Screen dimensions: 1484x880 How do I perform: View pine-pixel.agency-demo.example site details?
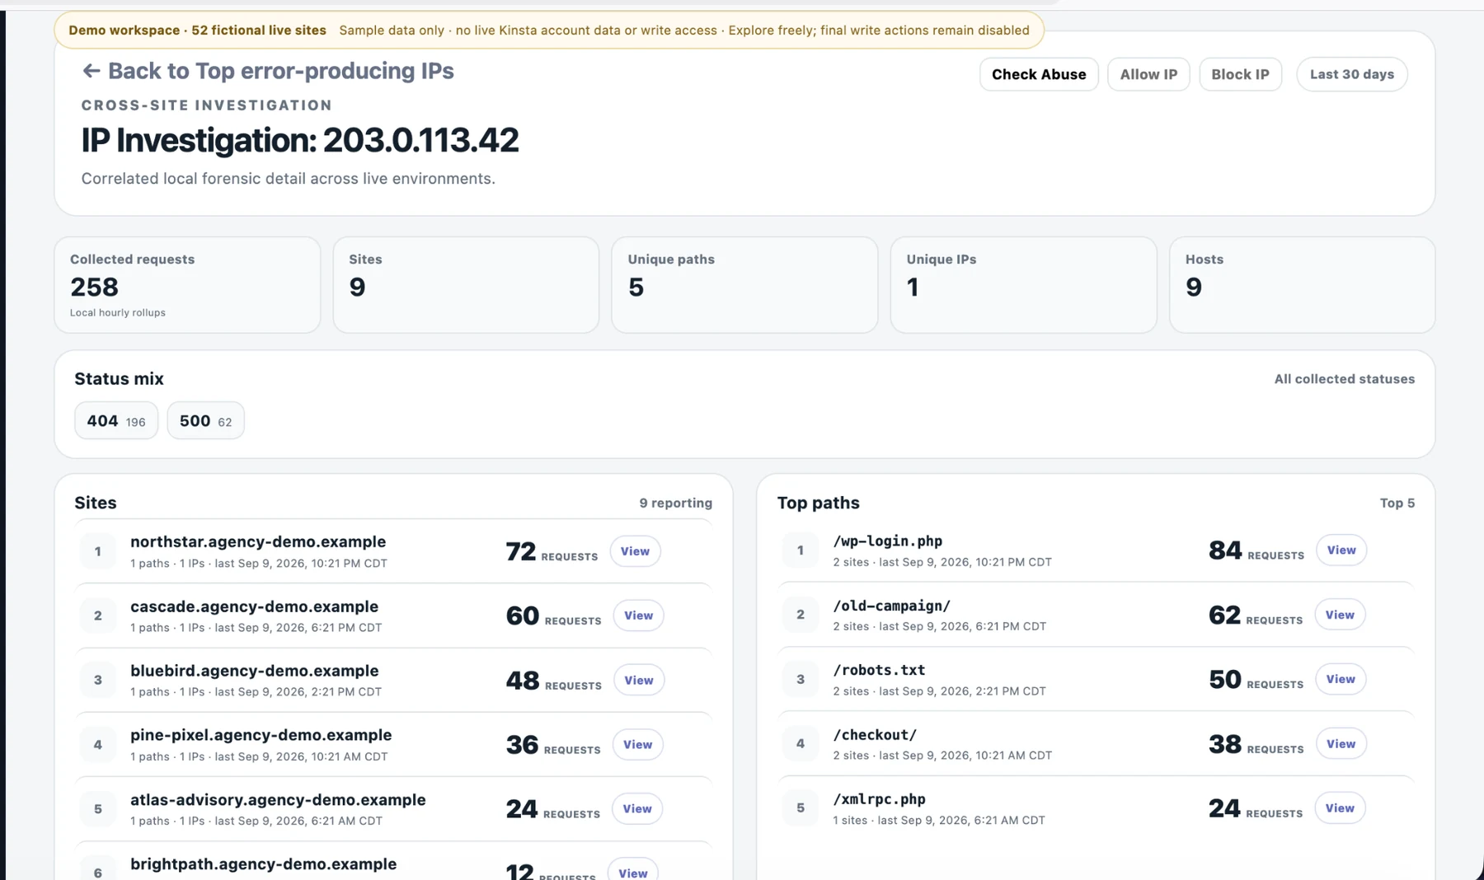637,744
